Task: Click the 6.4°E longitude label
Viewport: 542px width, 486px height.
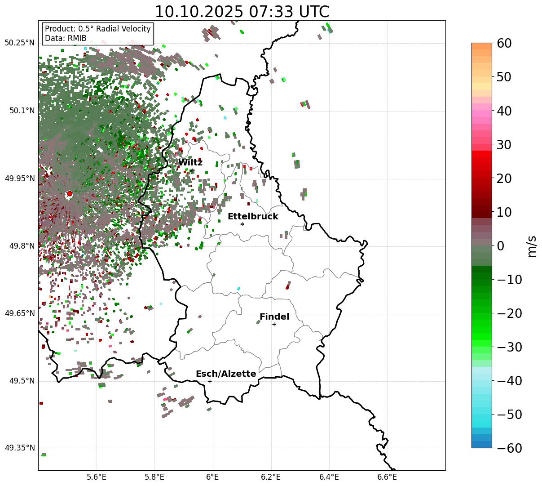Action: click(329, 477)
